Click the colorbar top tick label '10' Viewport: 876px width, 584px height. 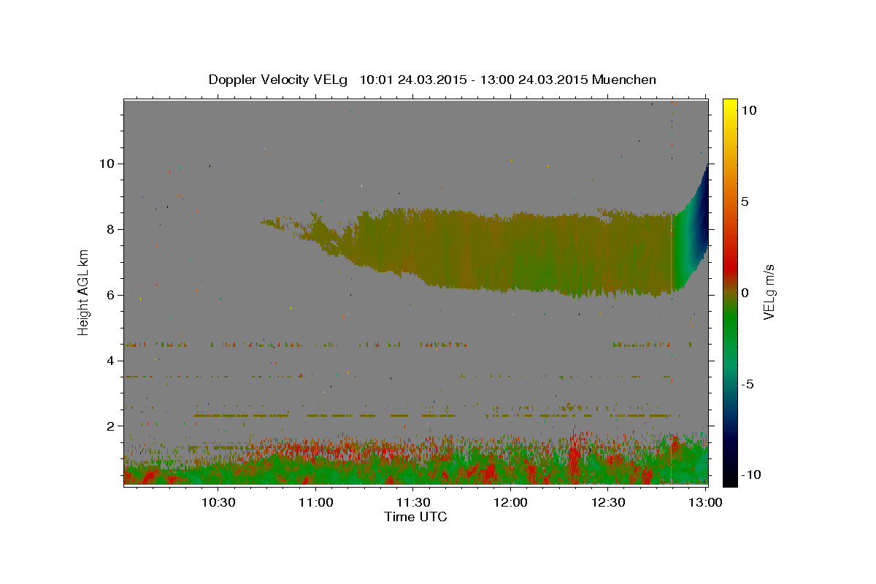point(750,110)
